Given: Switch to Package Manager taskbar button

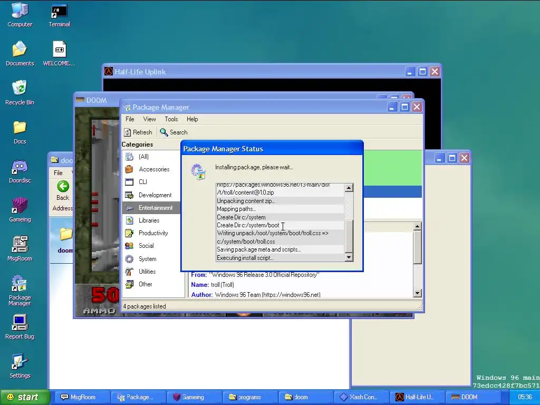Looking at the screenshot, I should 139,398.
